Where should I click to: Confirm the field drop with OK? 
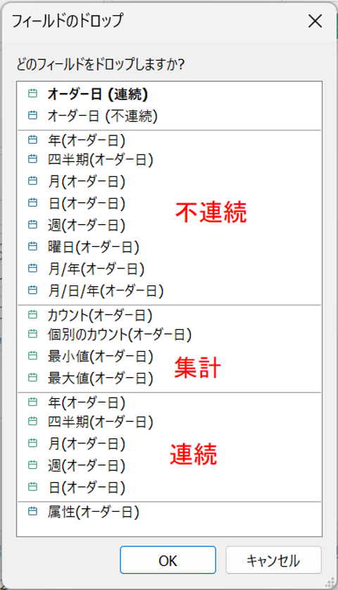[168, 560]
